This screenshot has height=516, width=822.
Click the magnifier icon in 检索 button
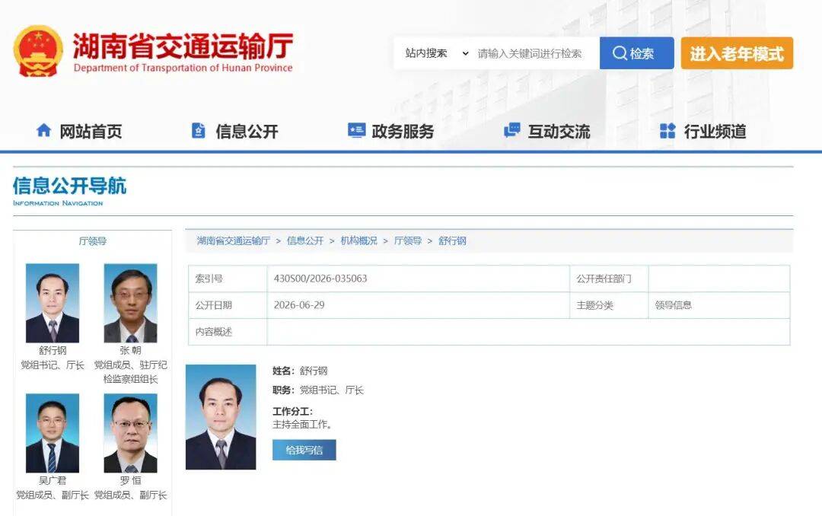(620, 53)
